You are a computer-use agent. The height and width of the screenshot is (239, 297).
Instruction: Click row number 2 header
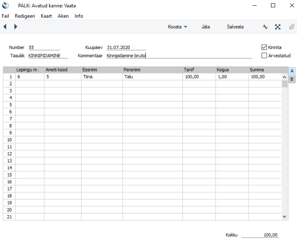point(9,84)
